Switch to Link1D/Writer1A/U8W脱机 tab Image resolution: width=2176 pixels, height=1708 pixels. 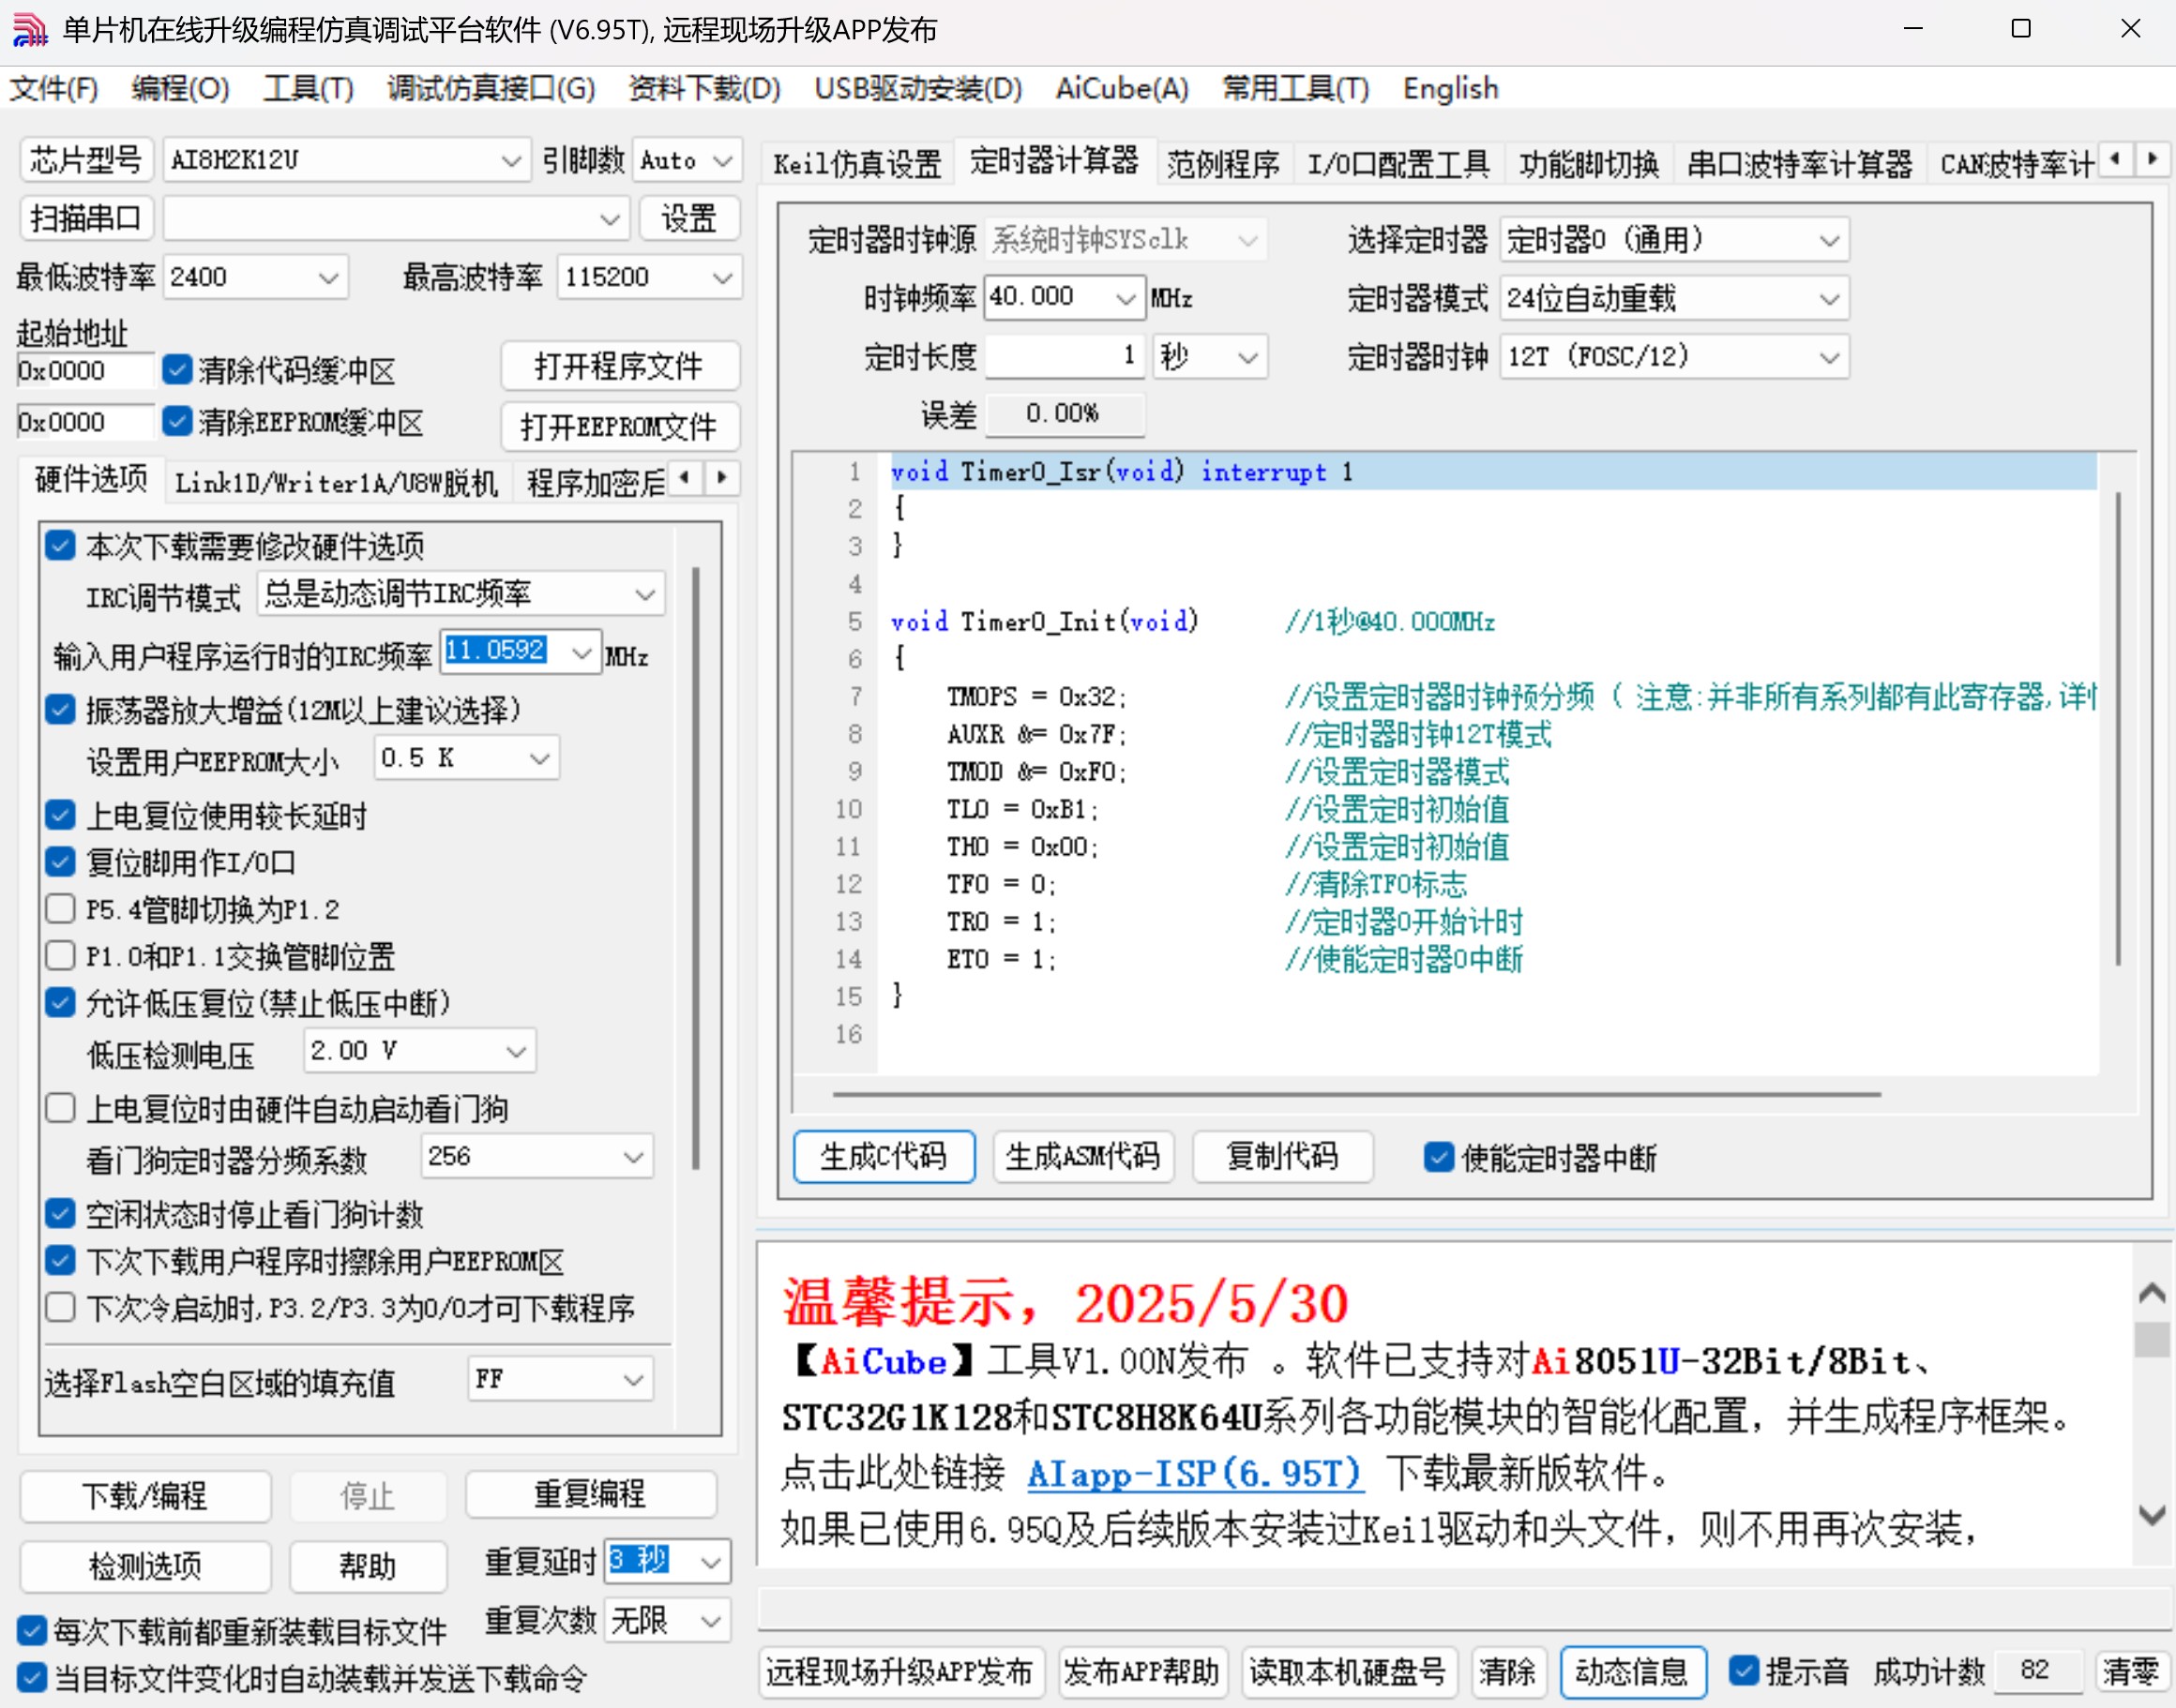pyautogui.click(x=336, y=483)
